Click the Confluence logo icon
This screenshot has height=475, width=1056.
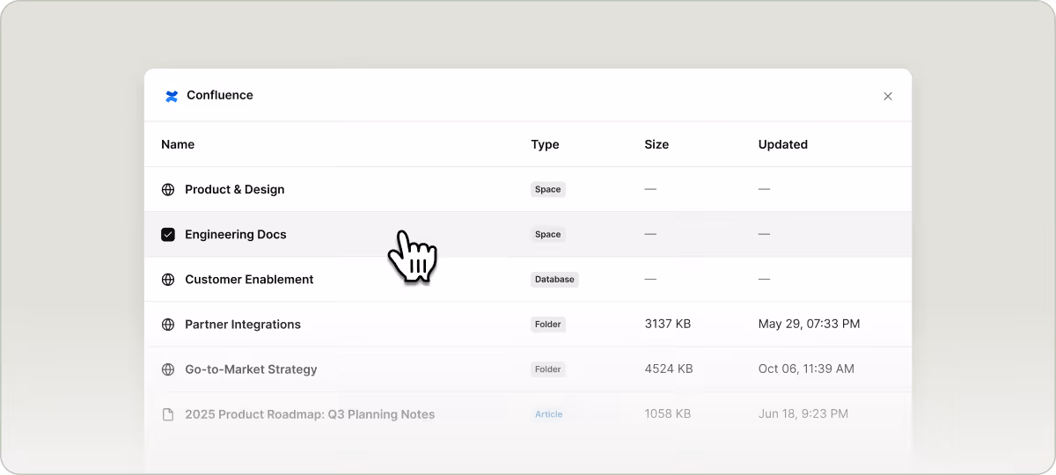tap(172, 96)
